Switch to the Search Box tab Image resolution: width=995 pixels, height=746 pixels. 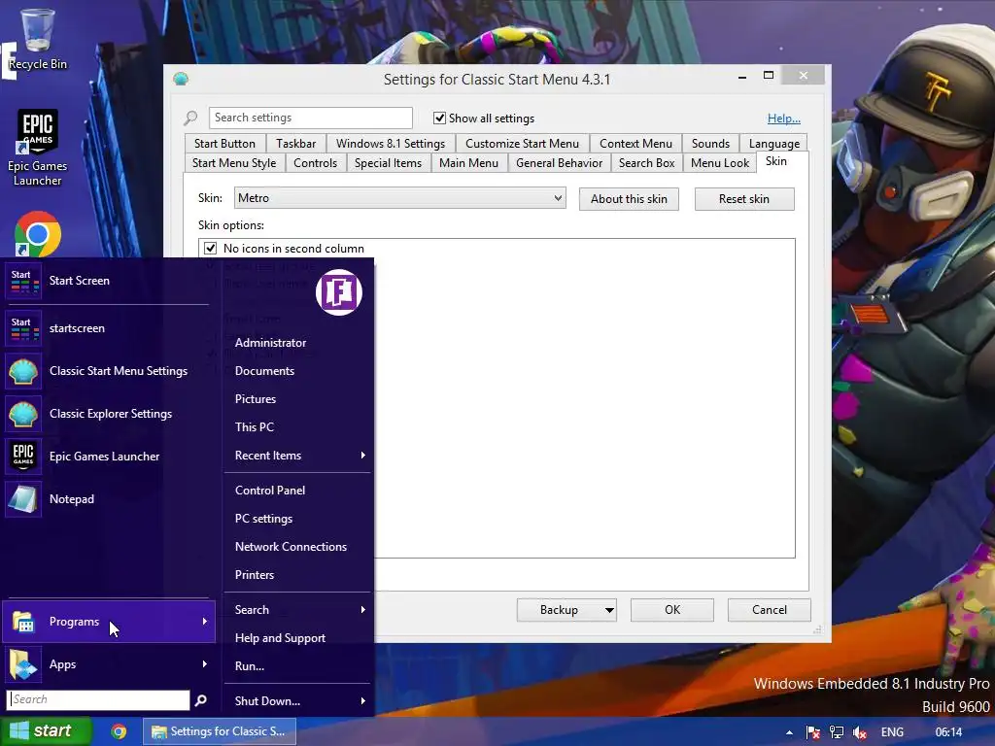(646, 163)
